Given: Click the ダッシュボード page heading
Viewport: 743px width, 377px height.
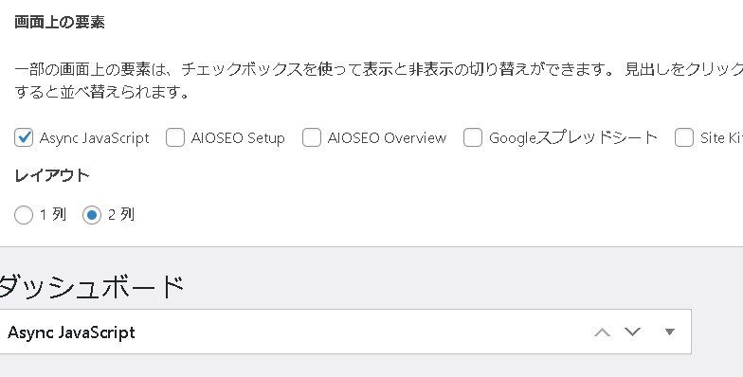Looking at the screenshot, I should 91,286.
